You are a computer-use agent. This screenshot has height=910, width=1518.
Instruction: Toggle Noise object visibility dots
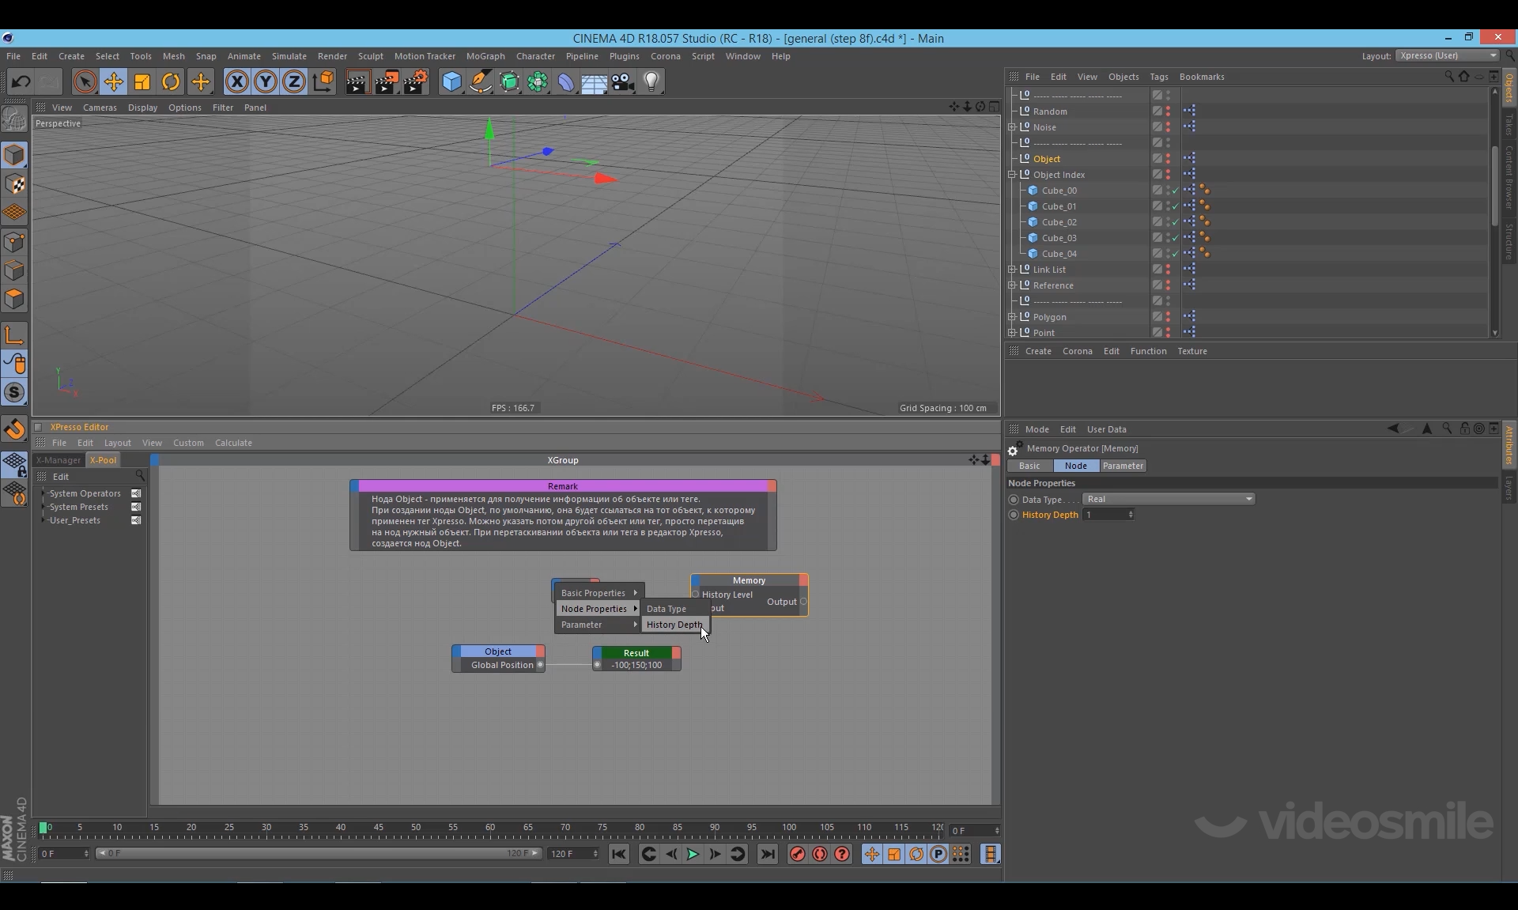[x=1168, y=127]
